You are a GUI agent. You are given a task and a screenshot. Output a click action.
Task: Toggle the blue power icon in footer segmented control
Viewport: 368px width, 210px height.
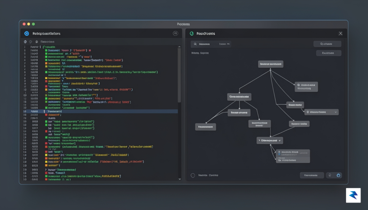(338, 175)
